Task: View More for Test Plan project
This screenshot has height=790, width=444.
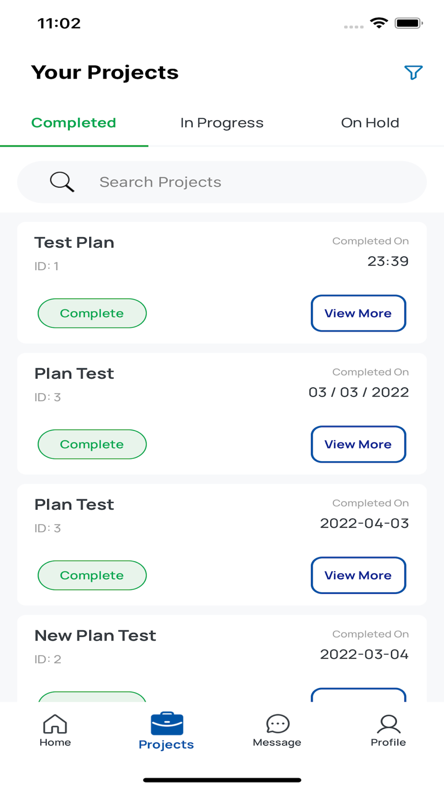Action: tap(358, 313)
